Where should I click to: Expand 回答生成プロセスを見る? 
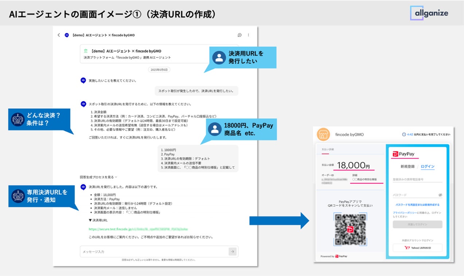coord(98,177)
